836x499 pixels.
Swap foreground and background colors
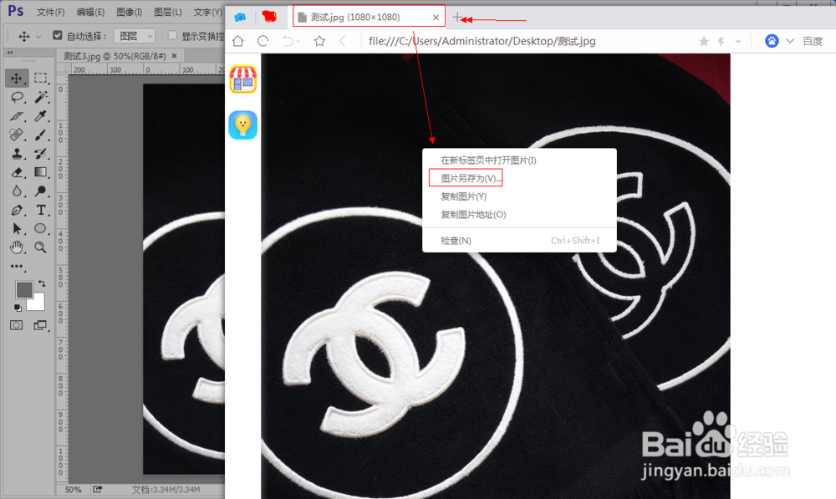click(x=42, y=283)
